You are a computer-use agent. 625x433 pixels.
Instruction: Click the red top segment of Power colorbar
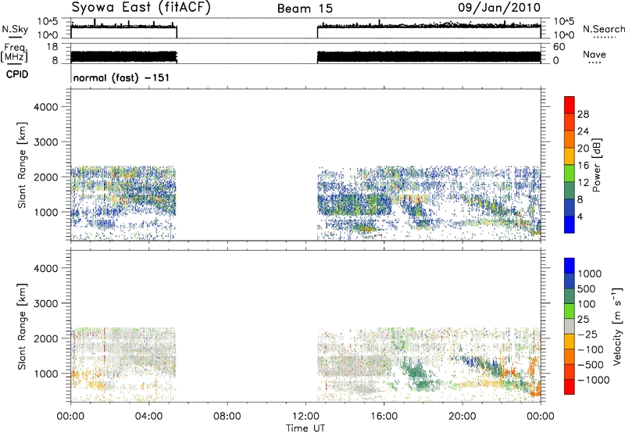click(570, 105)
